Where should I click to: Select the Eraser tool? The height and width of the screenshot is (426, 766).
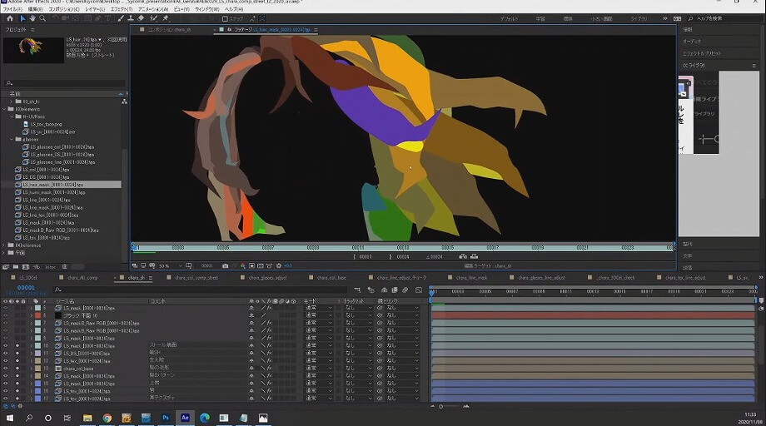141,18
